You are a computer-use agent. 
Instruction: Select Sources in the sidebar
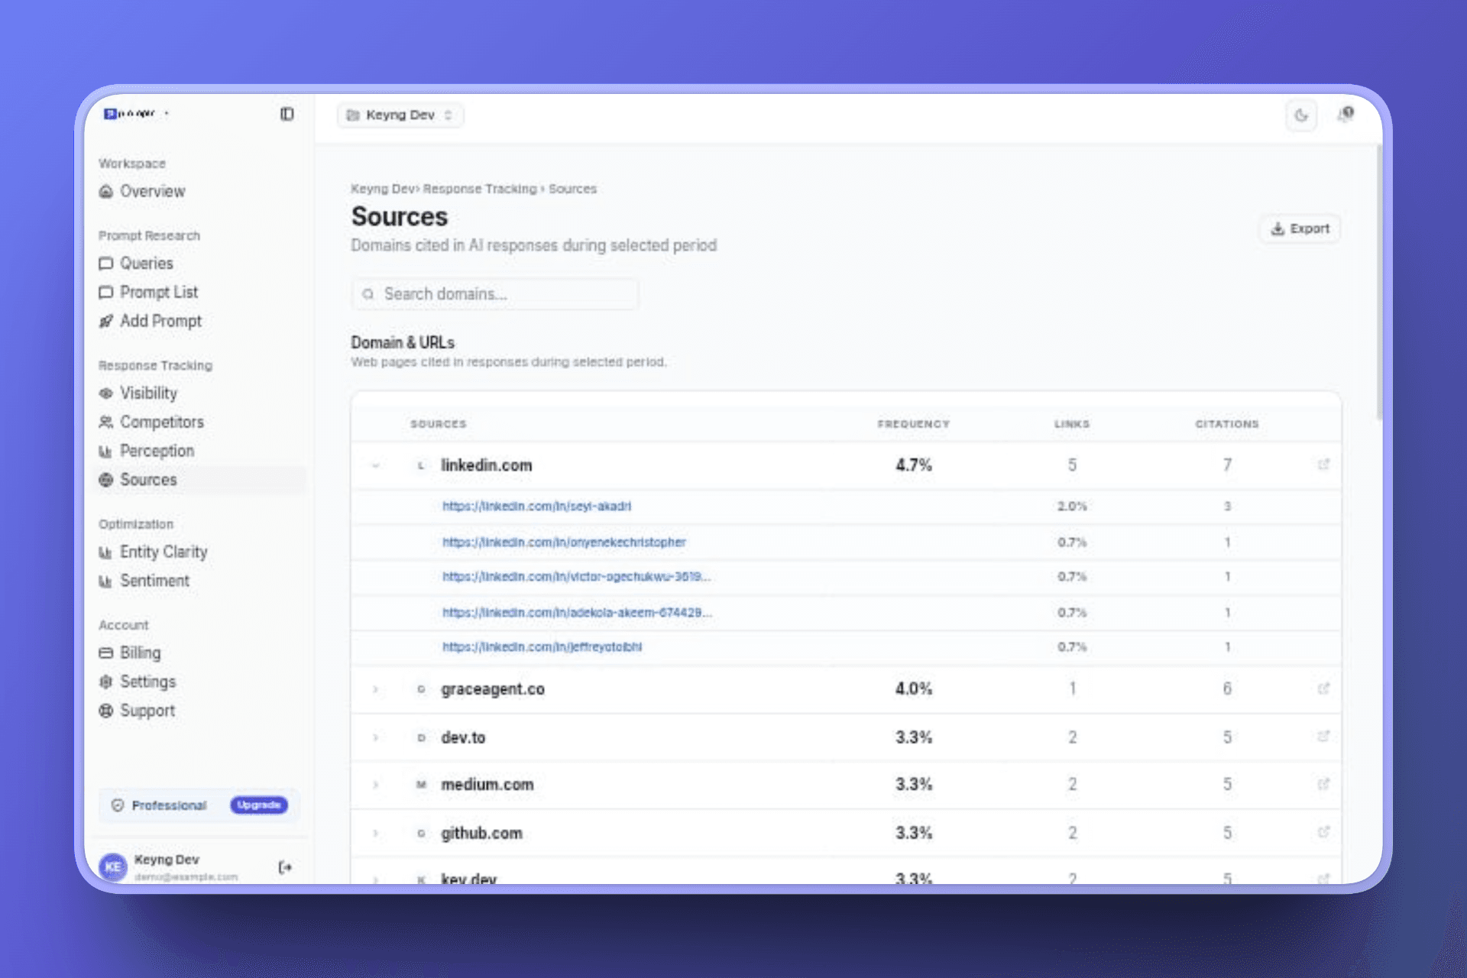click(x=200, y=480)
